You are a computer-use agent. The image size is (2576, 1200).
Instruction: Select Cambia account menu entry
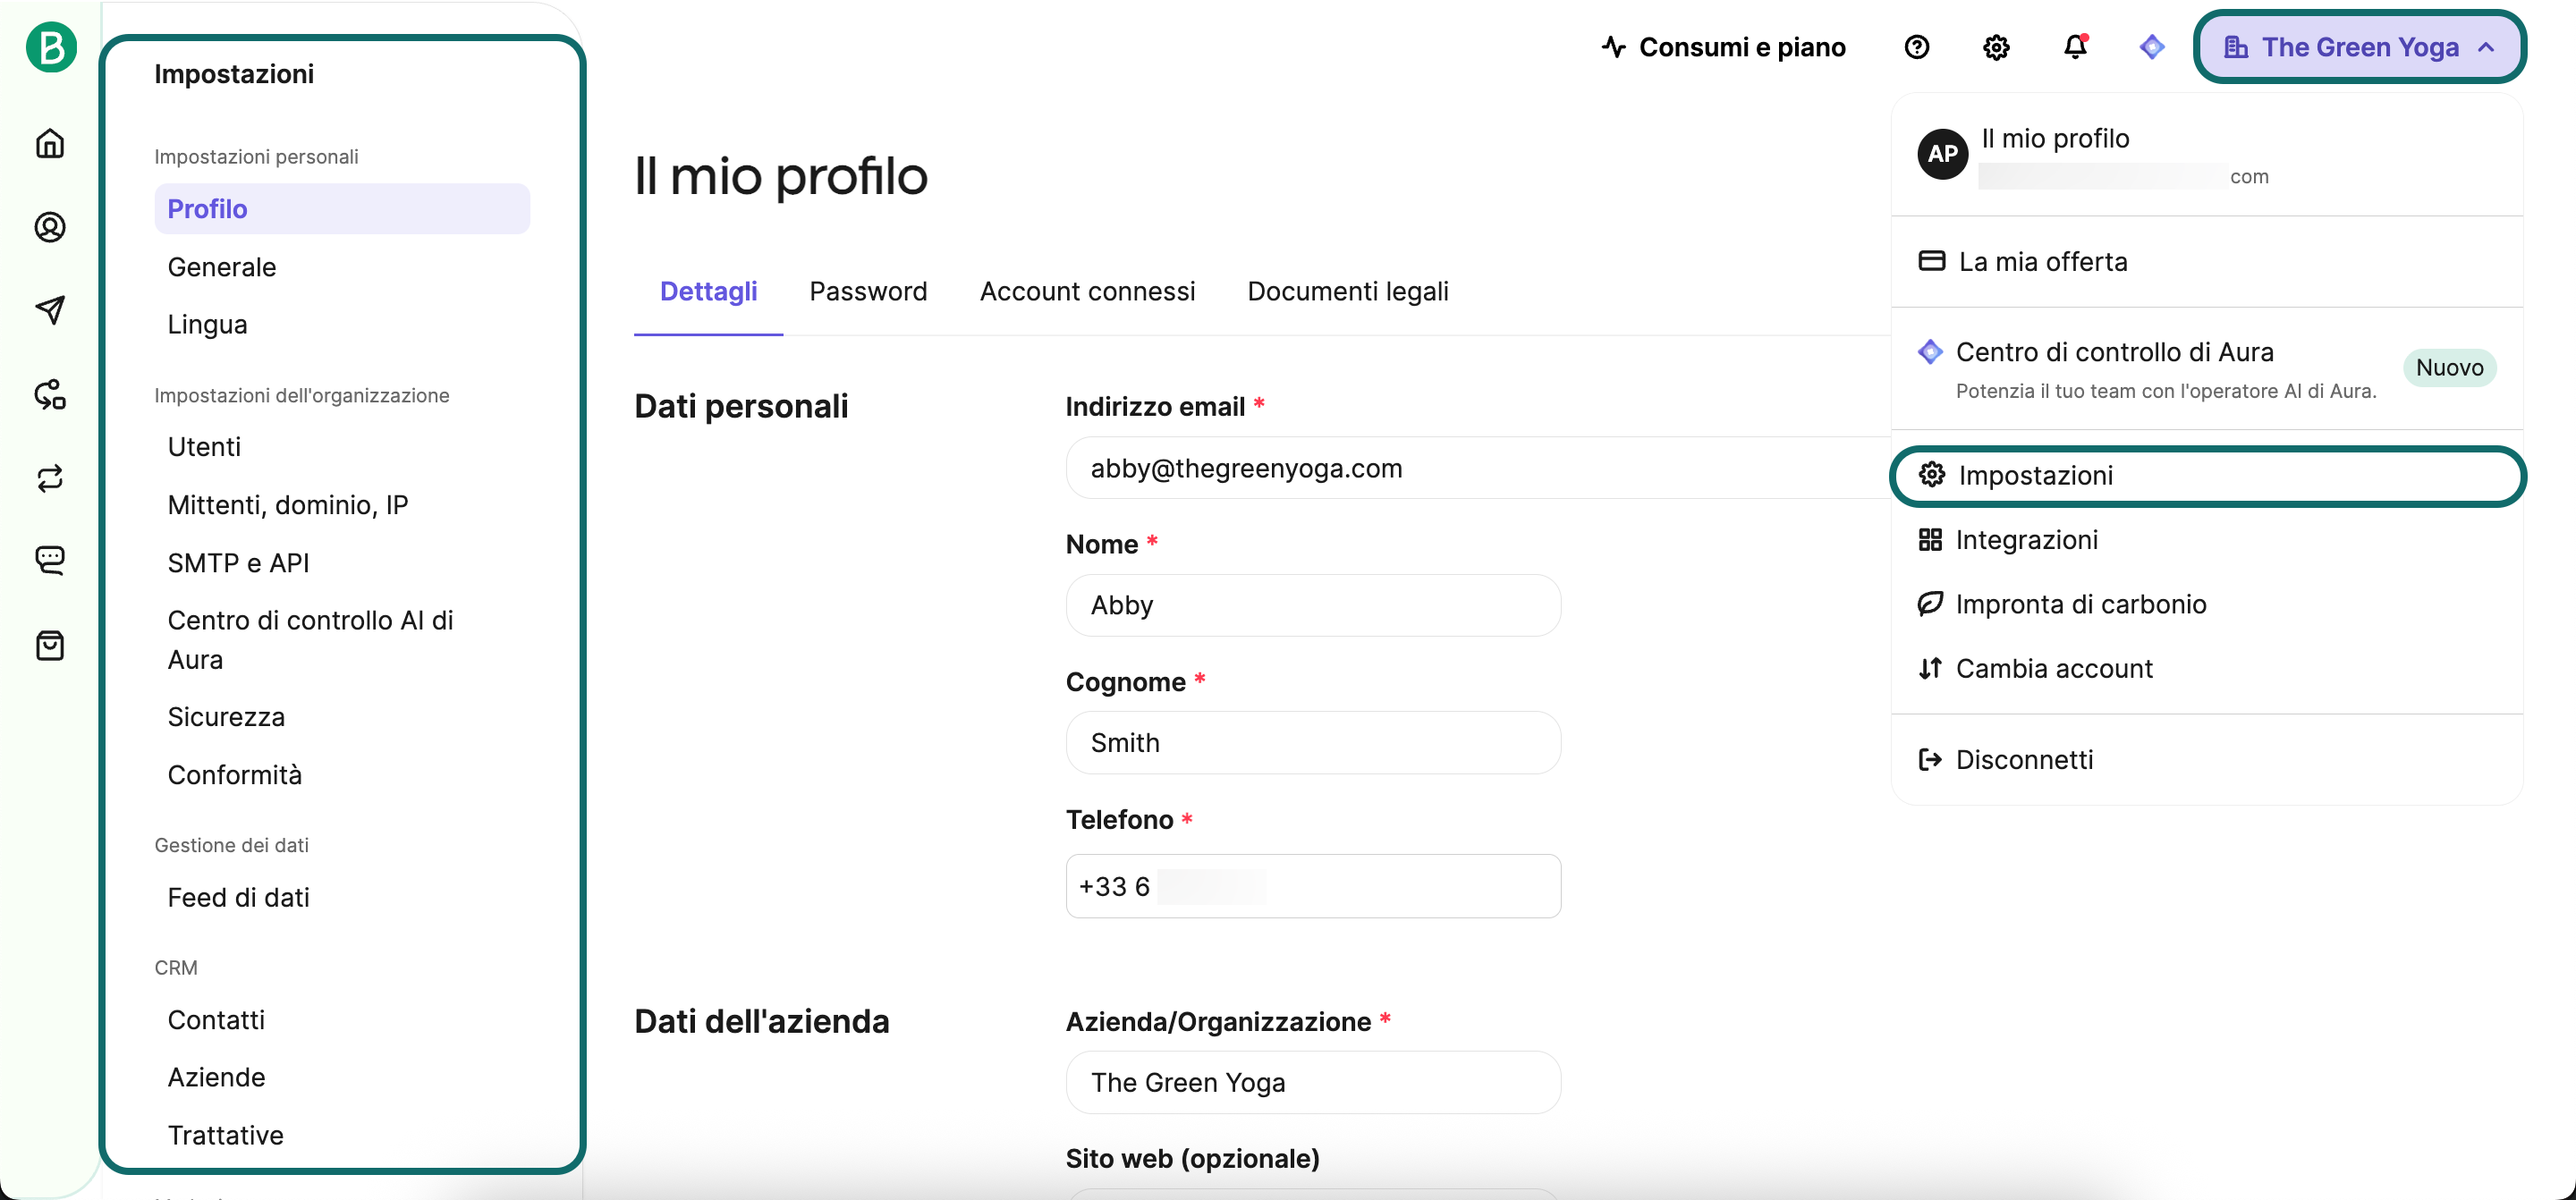click(x=2053, y=668)
